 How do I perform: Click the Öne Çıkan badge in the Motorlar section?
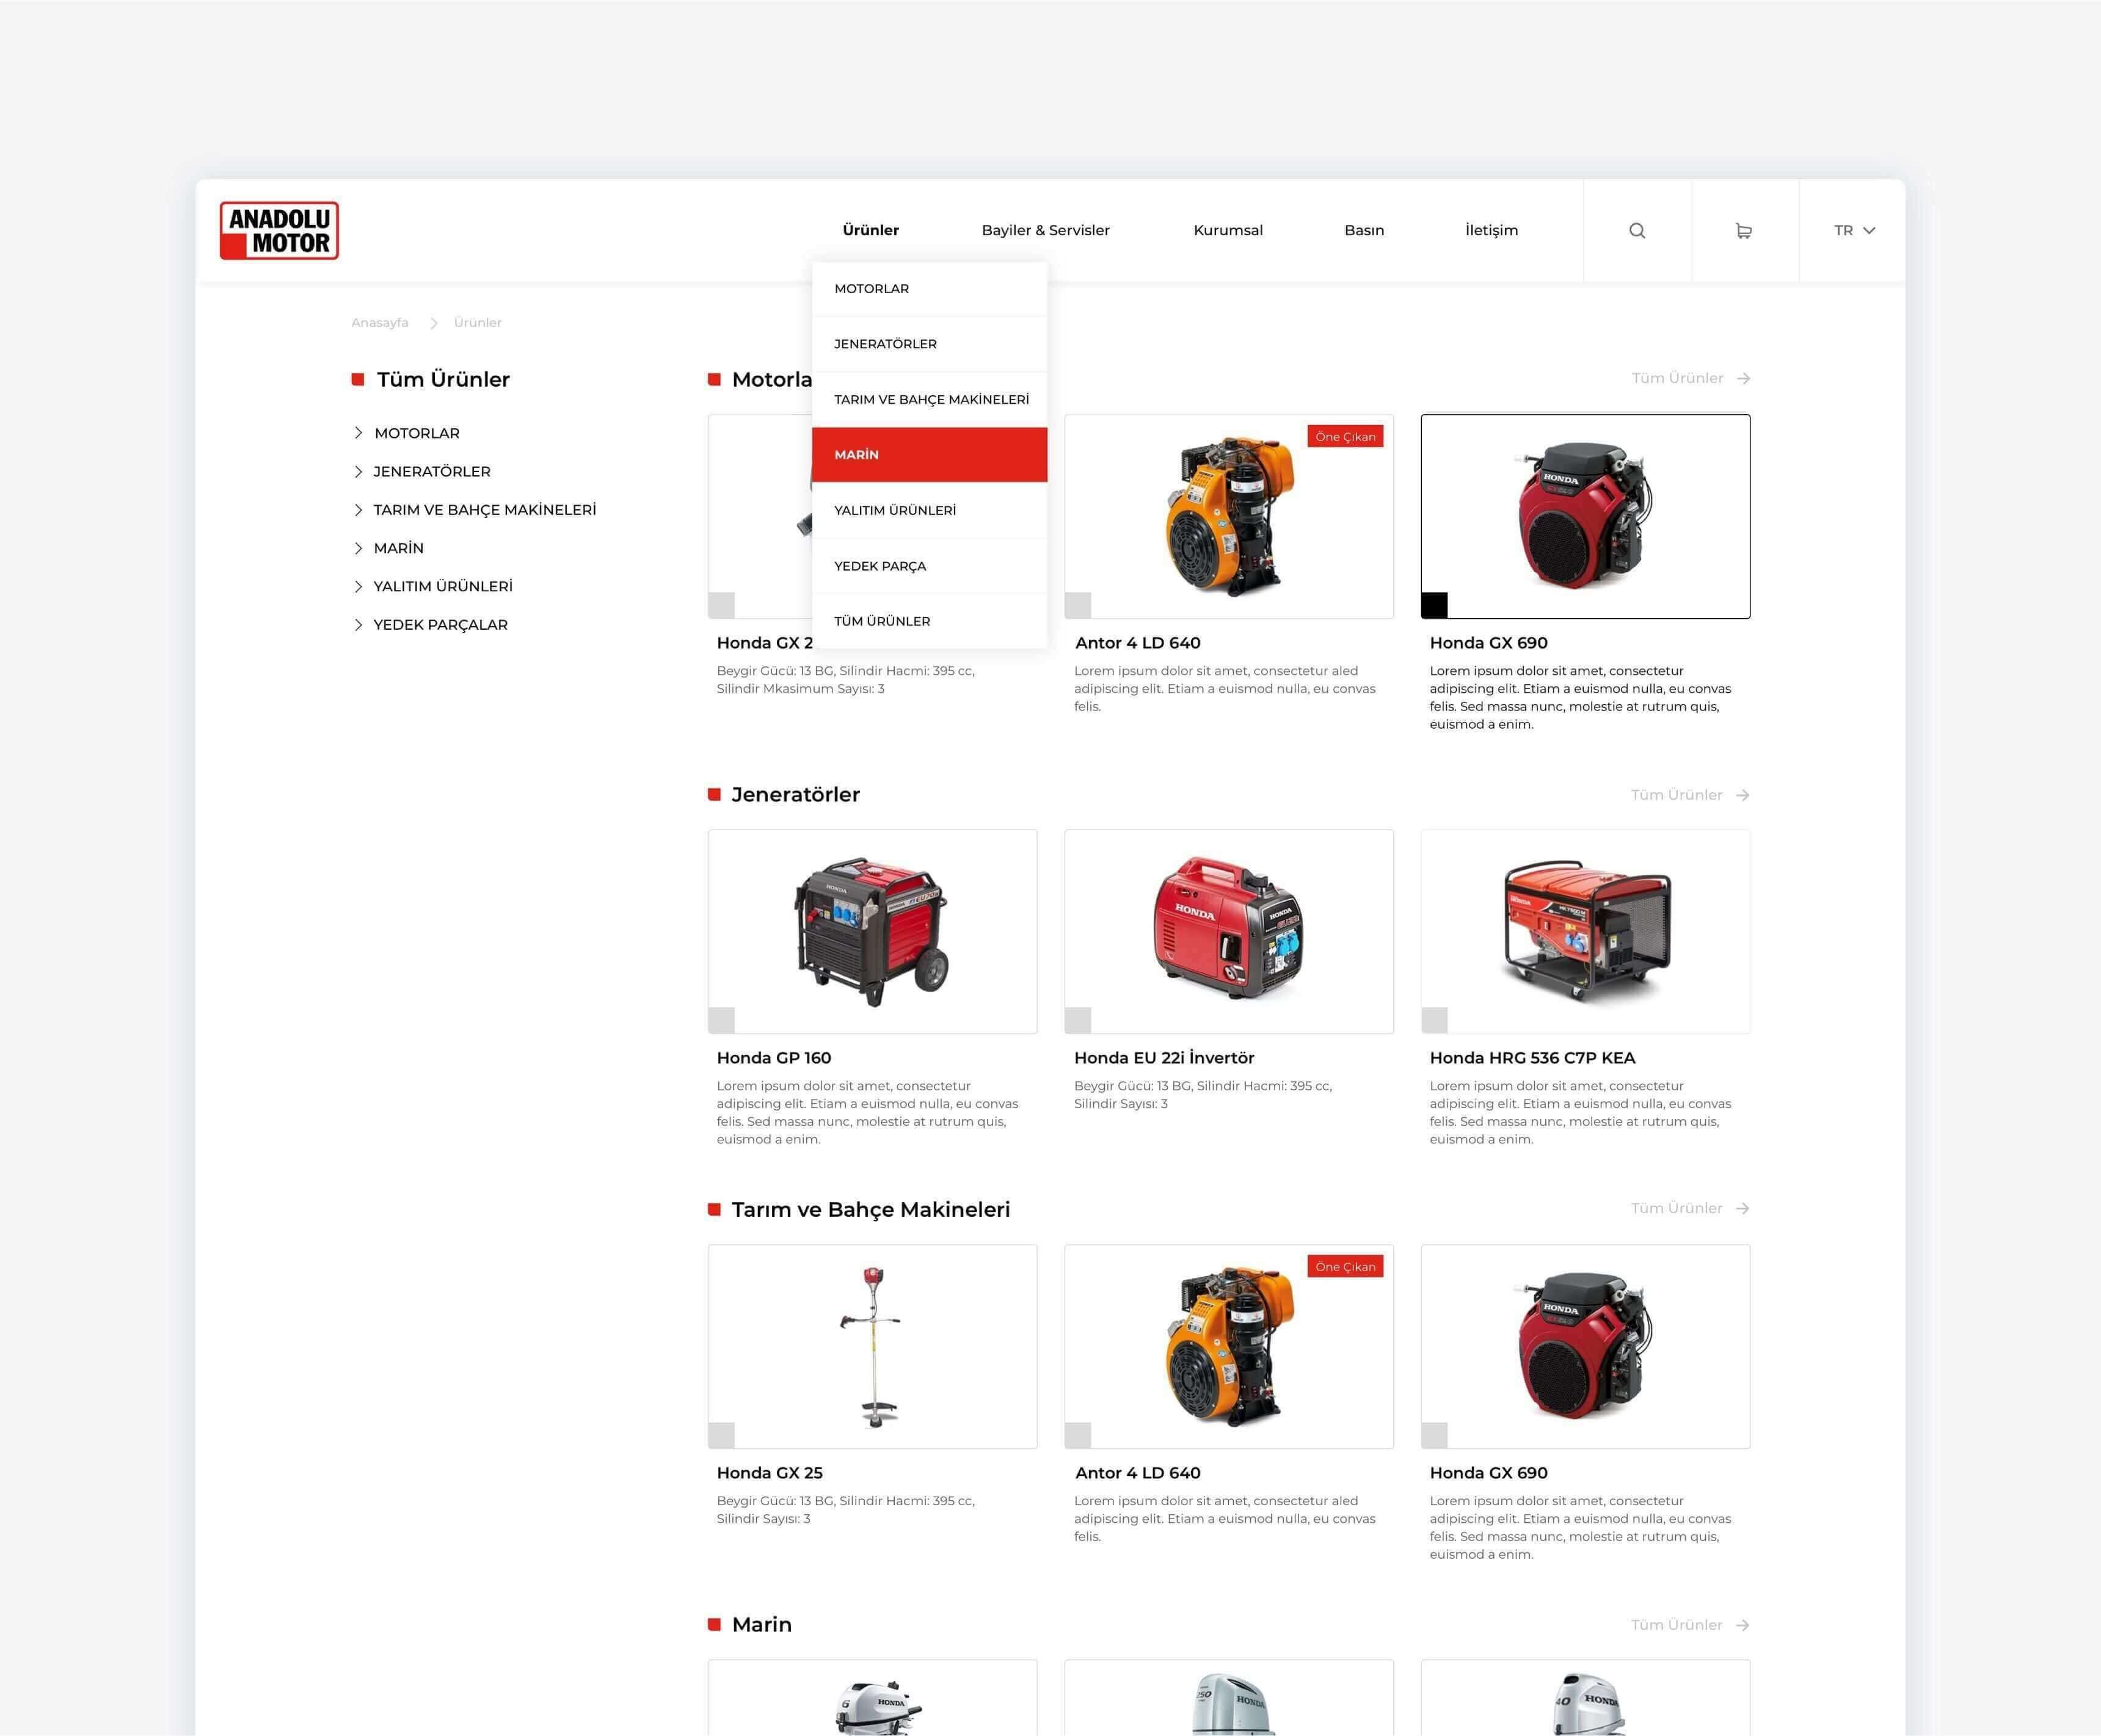click(1345, 436)
